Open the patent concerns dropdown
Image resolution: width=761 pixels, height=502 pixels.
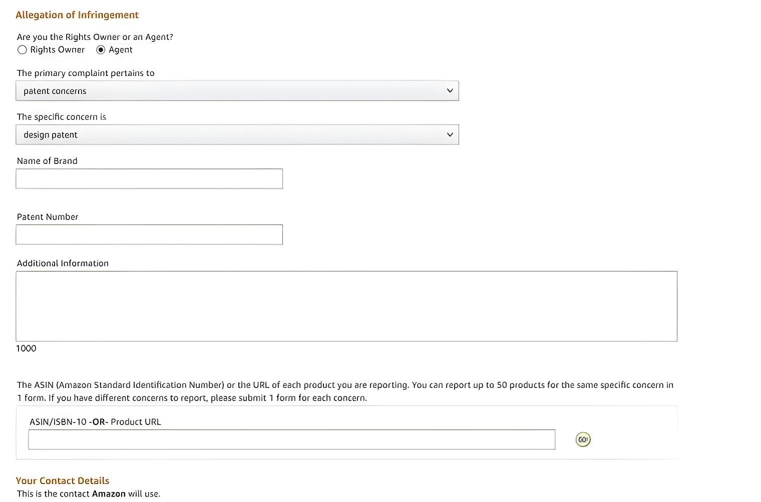point(237,91)
